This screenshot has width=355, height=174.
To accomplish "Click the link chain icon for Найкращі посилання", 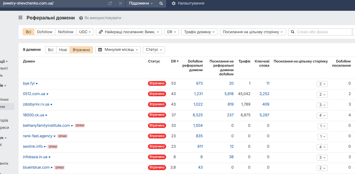I will pyautogui.click(x=101, y=32).
